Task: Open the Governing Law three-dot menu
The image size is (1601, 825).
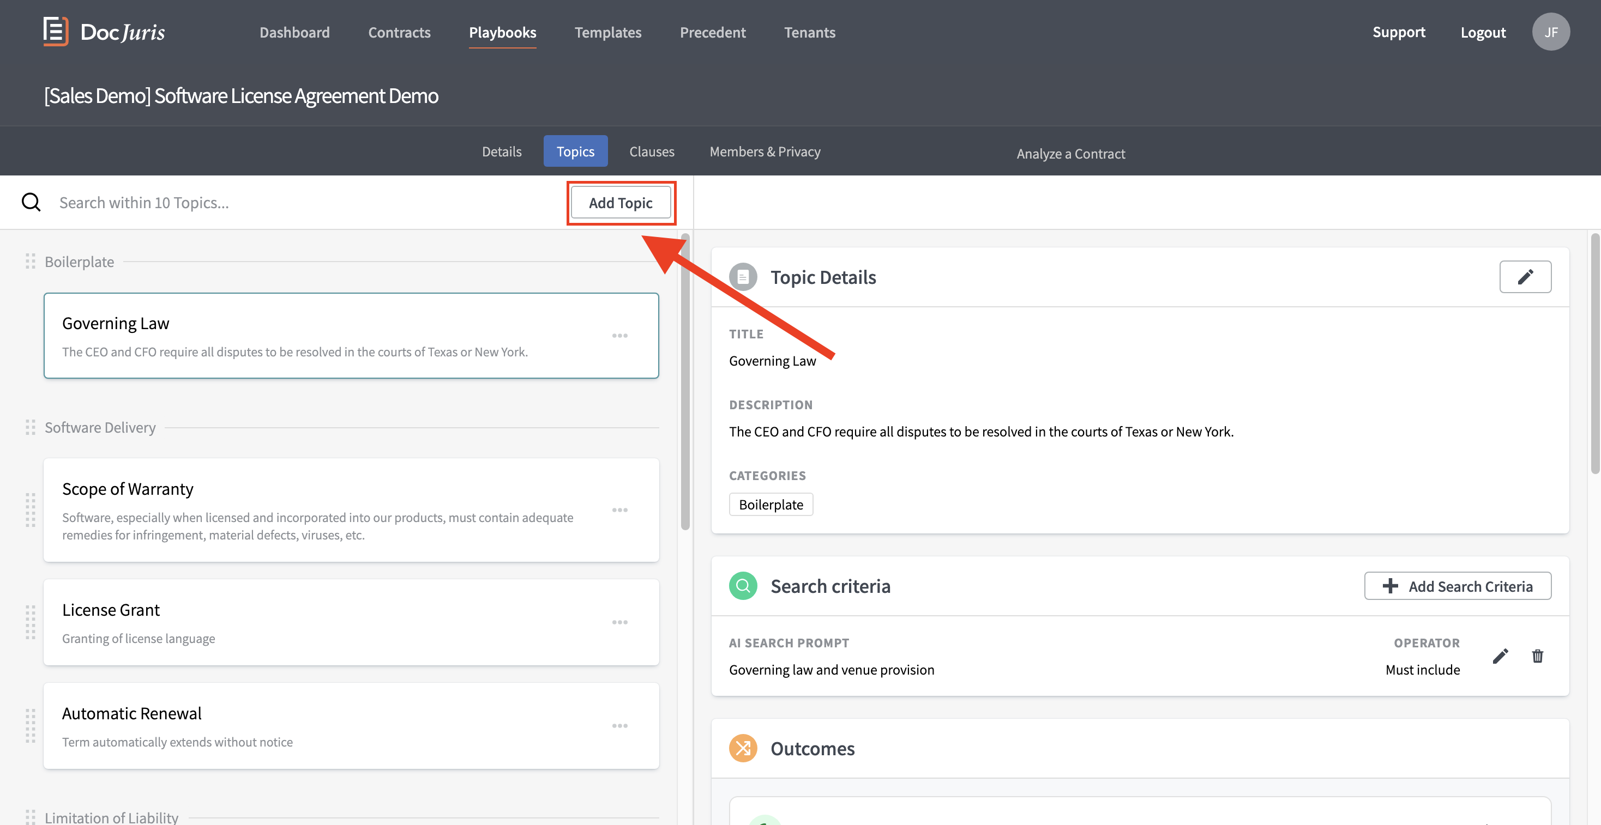Action: 619,336
